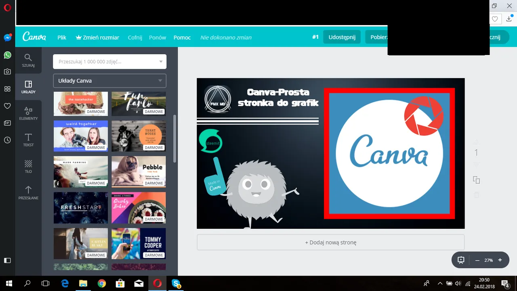Select the Canva-Prosta stronka title text
Image resolution: width=517 pixels, height=291 pixels.
click(278, 97)
